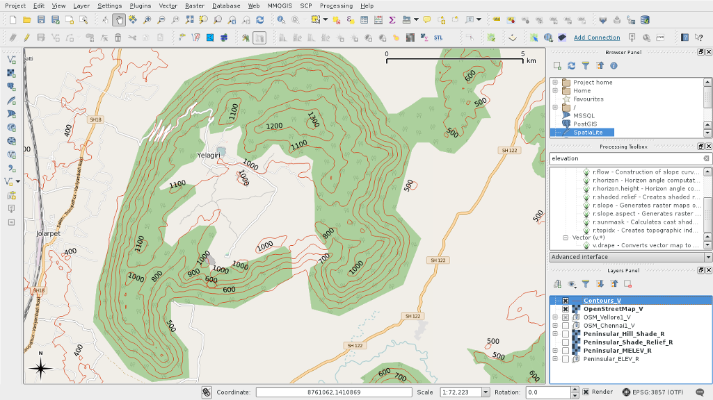Click the Zoom In magnifier tool

pos(147,20)
